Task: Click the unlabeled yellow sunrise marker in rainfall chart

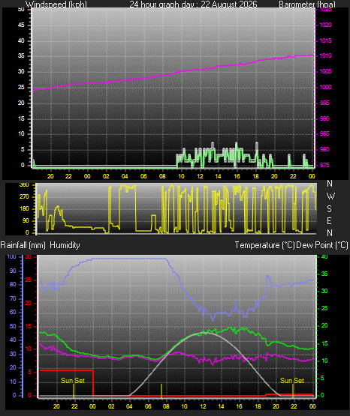Action: [161, 391]
